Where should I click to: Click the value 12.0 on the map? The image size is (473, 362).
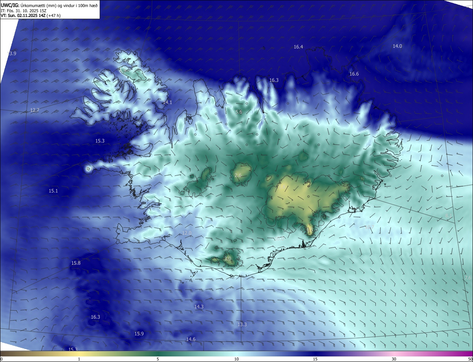pos(187,233)
